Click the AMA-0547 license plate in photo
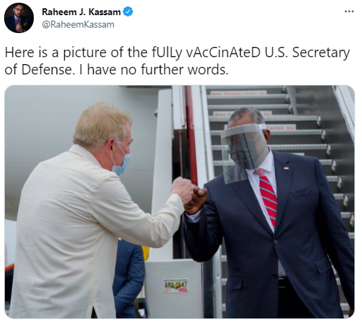This screenshot has height=326, width=362. [x=175, y=286]
